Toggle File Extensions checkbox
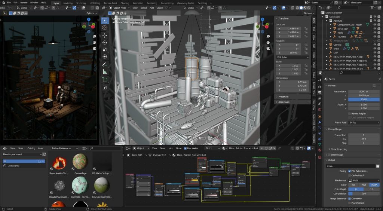The width and height of the screenshot is (383, 211). pos(350,171)
